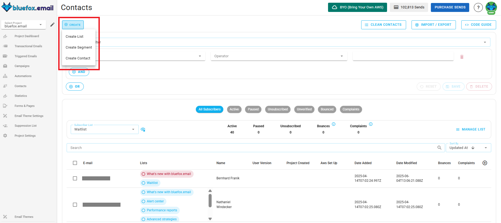501x223 pixels.
Task: Open the Sort By dropdown arrow
Action: point(486,148)
